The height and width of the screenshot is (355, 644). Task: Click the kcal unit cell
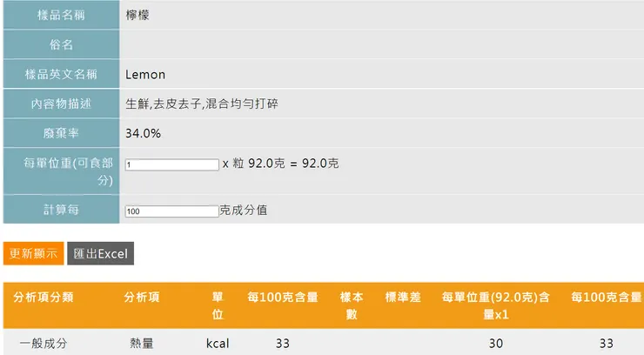tap(218, 344)
